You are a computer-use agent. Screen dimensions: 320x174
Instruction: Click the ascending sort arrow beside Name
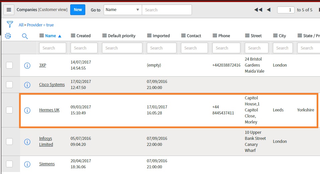click(x=60, y=36)
